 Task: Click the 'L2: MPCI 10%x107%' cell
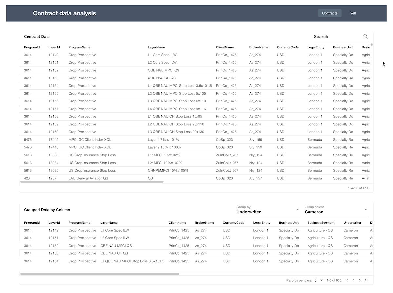point(165,163)
